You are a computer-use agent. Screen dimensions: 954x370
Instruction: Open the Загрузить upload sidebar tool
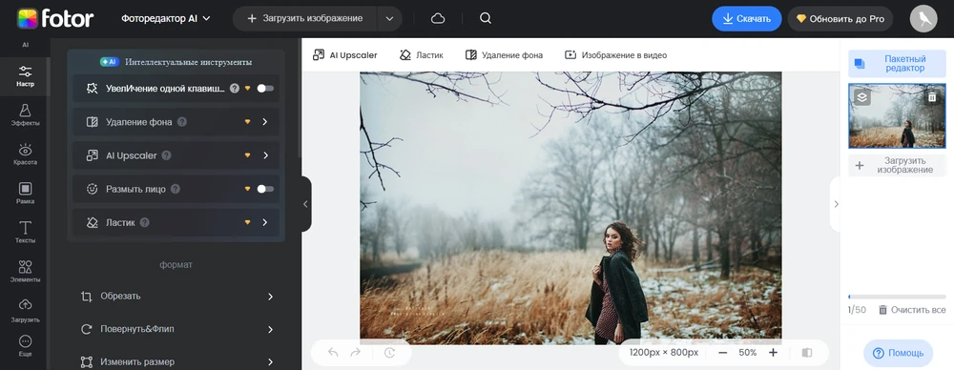(x=25, y=311)
